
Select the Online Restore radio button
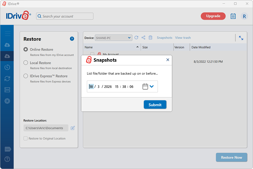(26, 49)
